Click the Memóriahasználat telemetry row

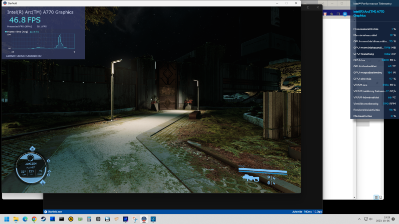375,35
